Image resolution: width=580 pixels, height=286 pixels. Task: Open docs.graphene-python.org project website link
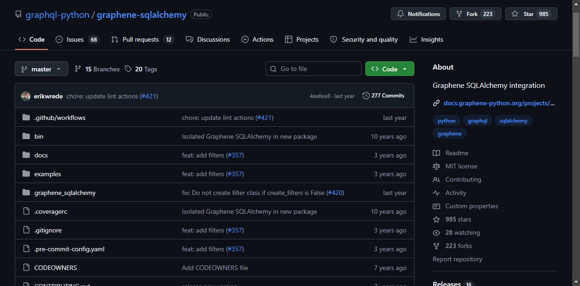(499, 103)
